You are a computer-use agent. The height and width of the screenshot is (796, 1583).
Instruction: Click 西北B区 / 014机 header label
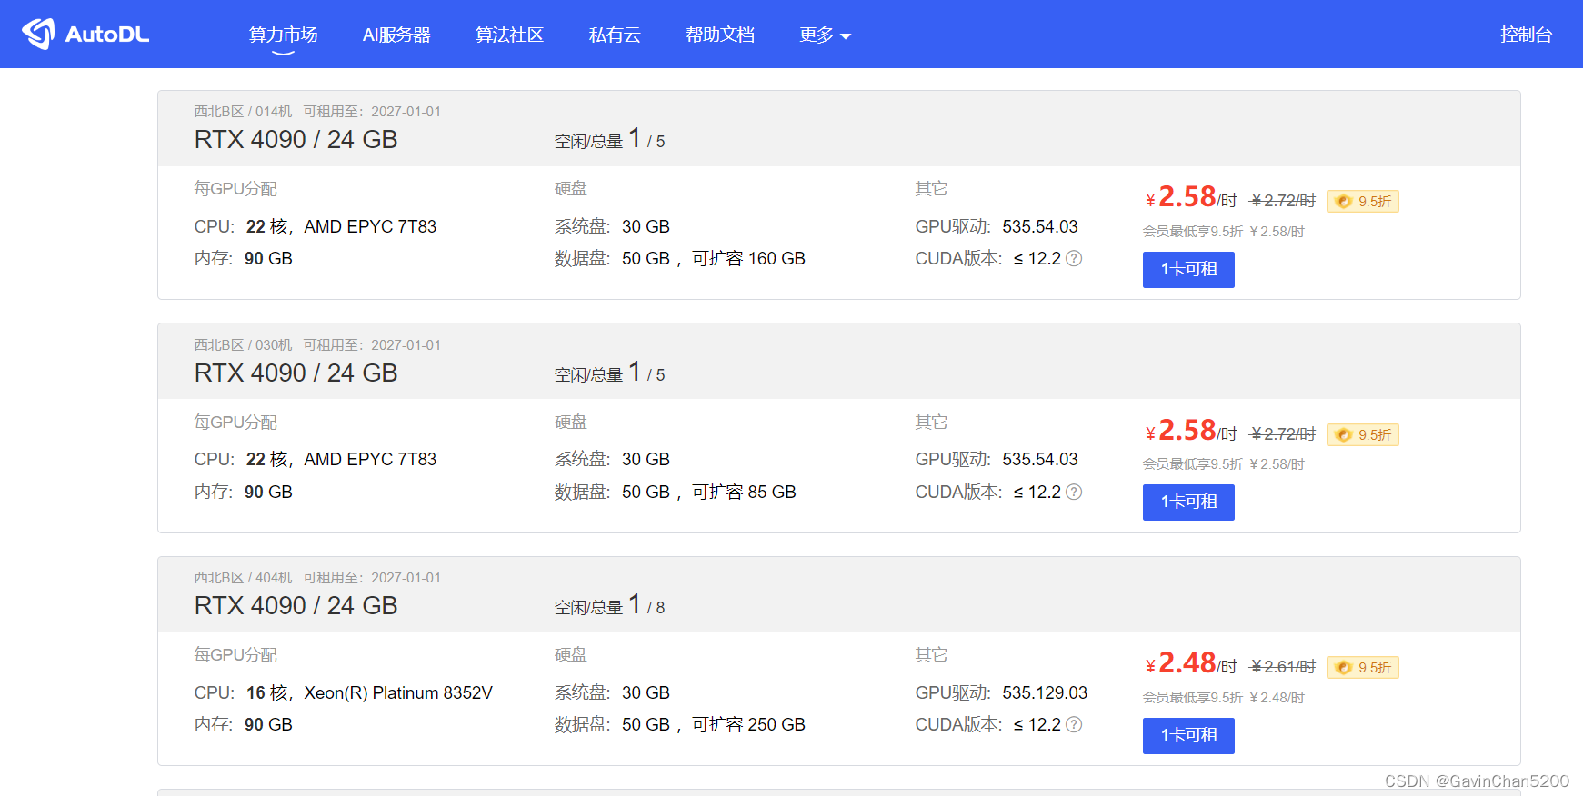pos(243,112)
